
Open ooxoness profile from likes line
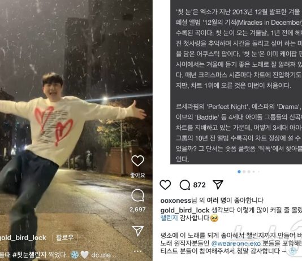point(176,201)
